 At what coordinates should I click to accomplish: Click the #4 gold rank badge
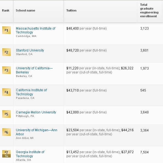pos(6,92)
